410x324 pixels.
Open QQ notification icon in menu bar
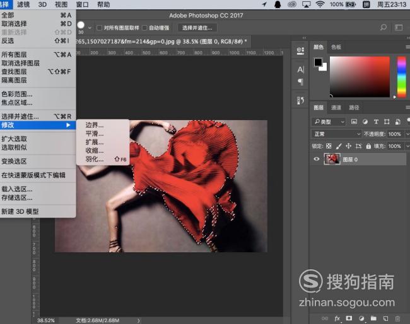(278, 4)
